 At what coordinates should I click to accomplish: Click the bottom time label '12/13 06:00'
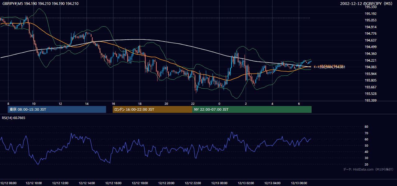click(299, 183)
